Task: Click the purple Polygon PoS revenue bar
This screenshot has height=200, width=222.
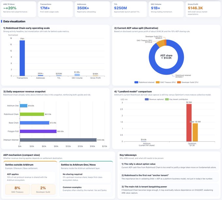Action: [x=38, y=131]
